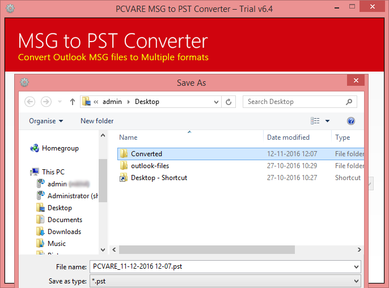
Task: Click the Desktop - Shortcut icon
Action: tap(124, 178)
